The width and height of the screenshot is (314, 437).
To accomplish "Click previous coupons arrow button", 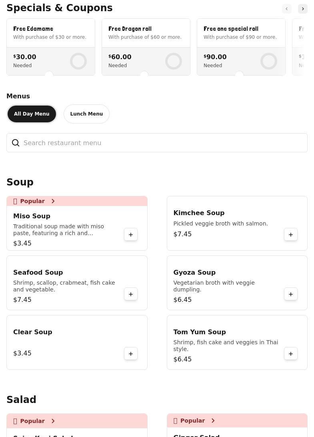I will pos(286,9).
